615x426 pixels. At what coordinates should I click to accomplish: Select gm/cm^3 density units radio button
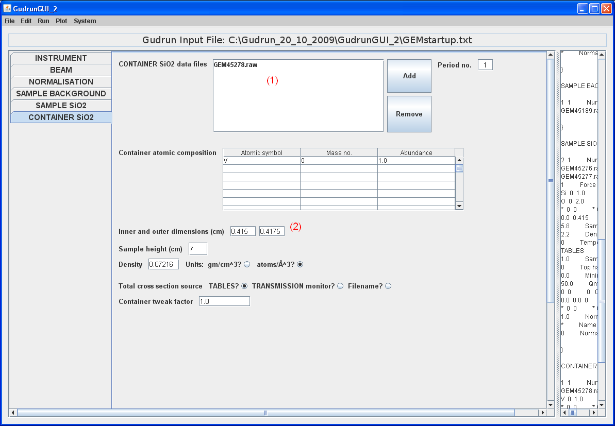coord(247,265)
